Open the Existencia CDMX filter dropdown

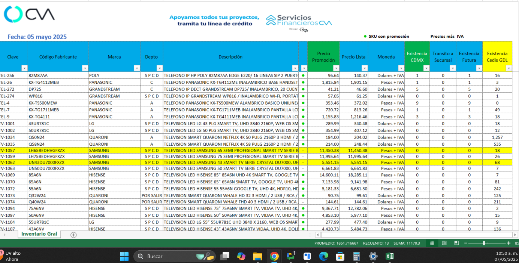coord(426,68)
